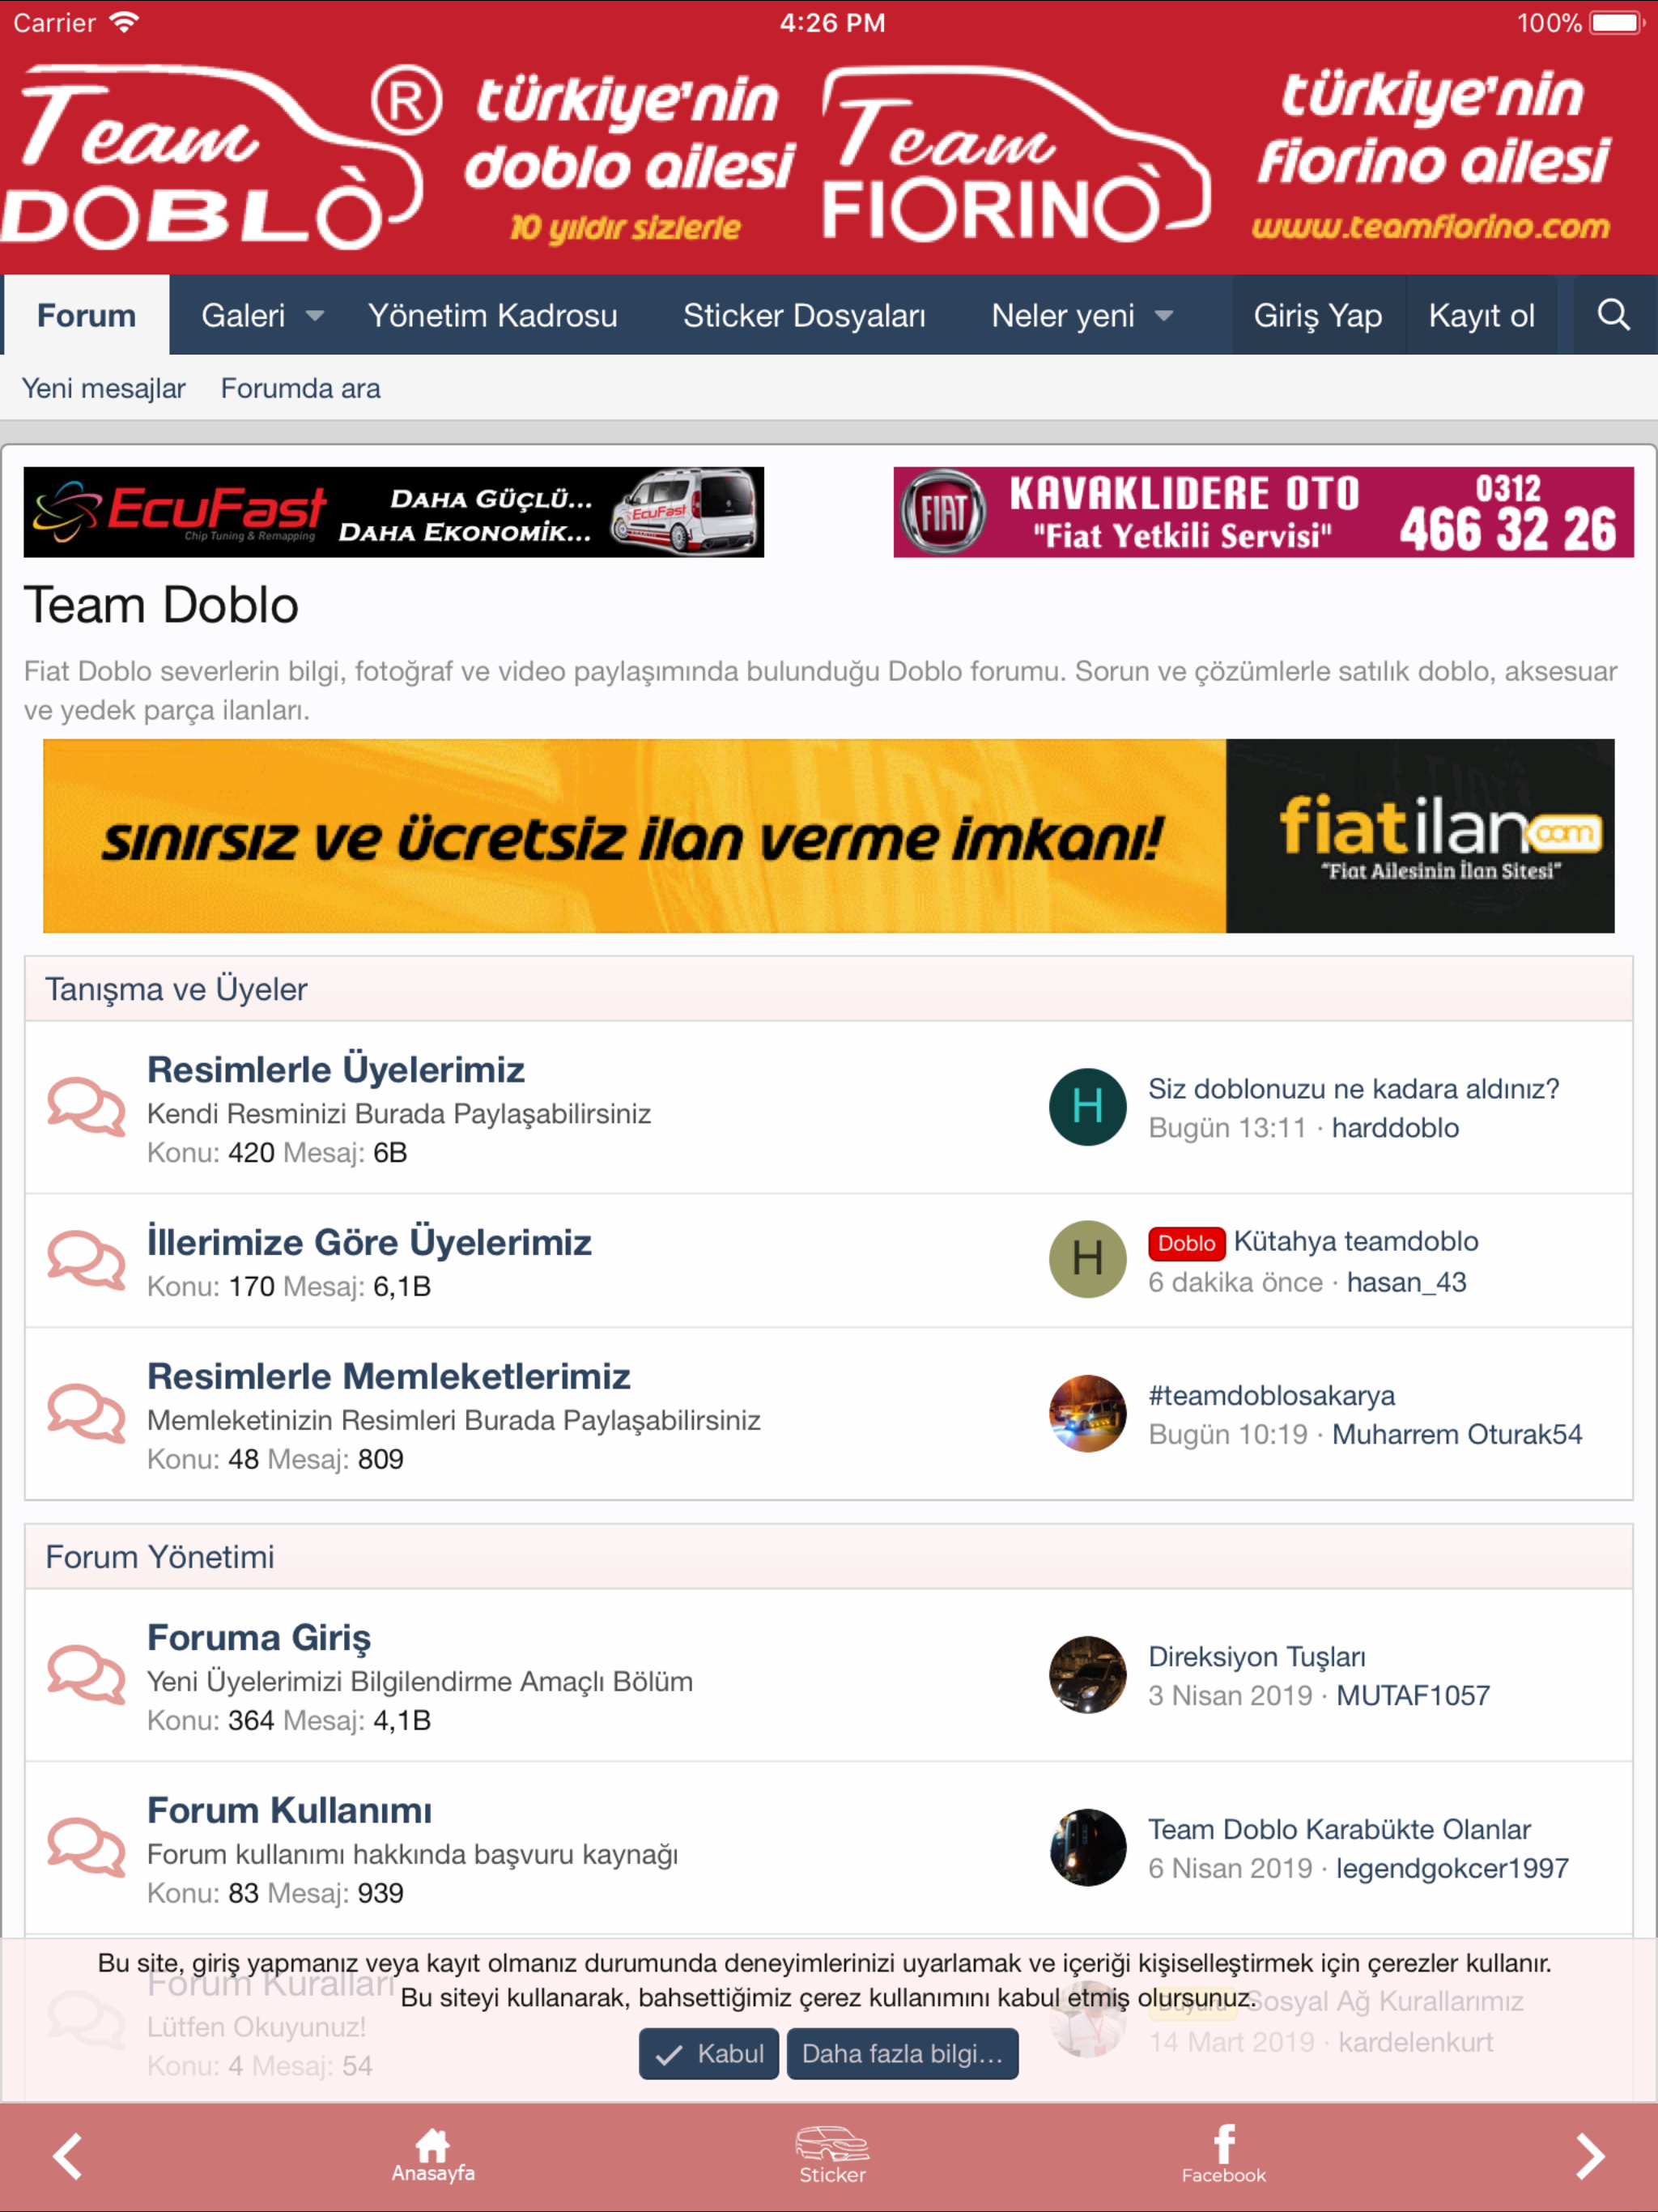The width and height of the screenshot is (1658, 2212).
Task: Open the Tanışma ve Üyeler category
Action: pos(176,989)
